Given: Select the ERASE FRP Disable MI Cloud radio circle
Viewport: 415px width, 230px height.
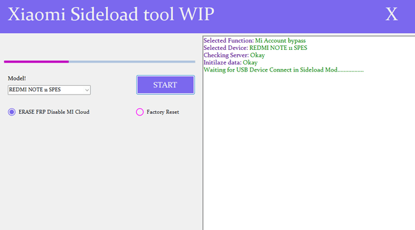Looking at the screenshot, I should [11, 112].
